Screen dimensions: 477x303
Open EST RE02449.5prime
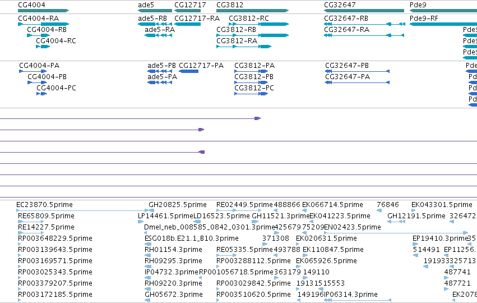coord(244,205)
